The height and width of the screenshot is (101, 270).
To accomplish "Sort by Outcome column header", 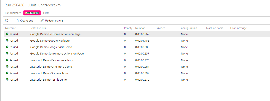I will (10, 28).
